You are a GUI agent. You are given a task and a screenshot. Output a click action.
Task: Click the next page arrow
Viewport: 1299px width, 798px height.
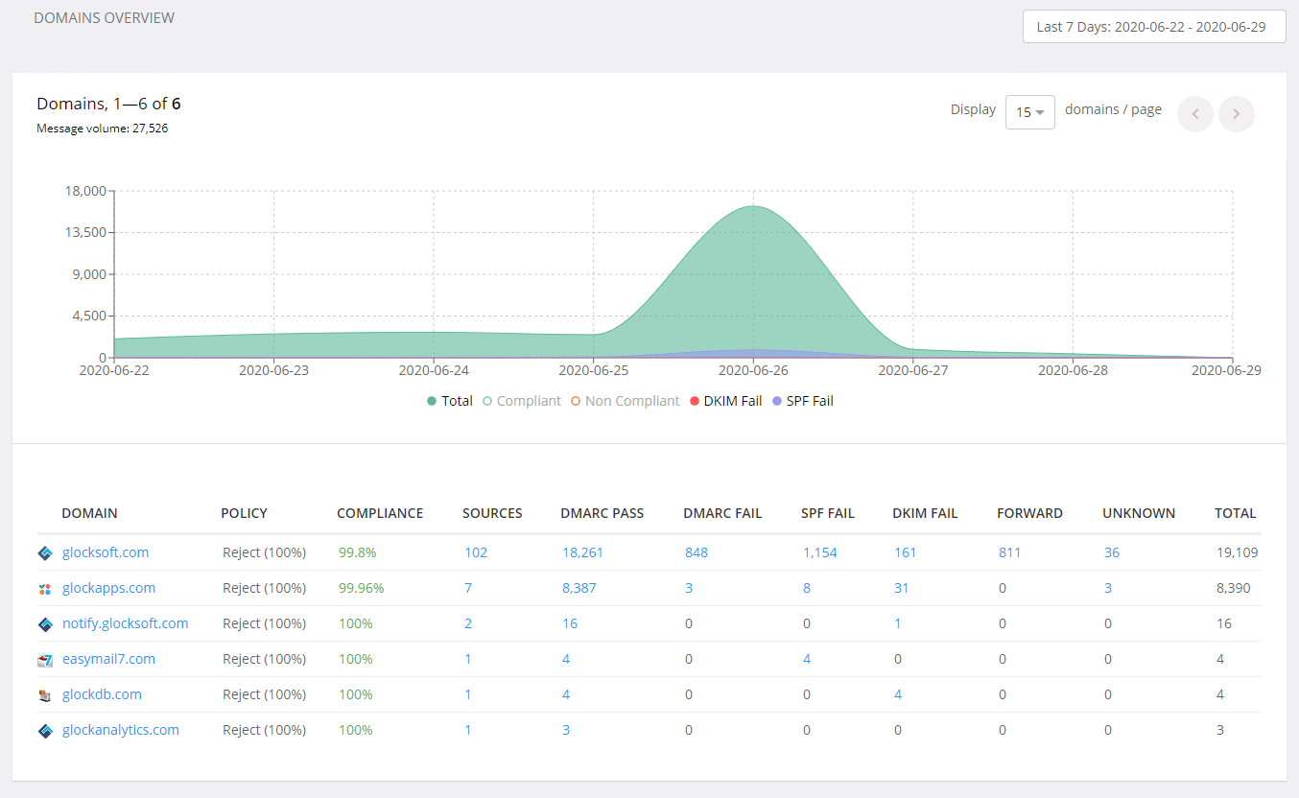coord(1236,113)
